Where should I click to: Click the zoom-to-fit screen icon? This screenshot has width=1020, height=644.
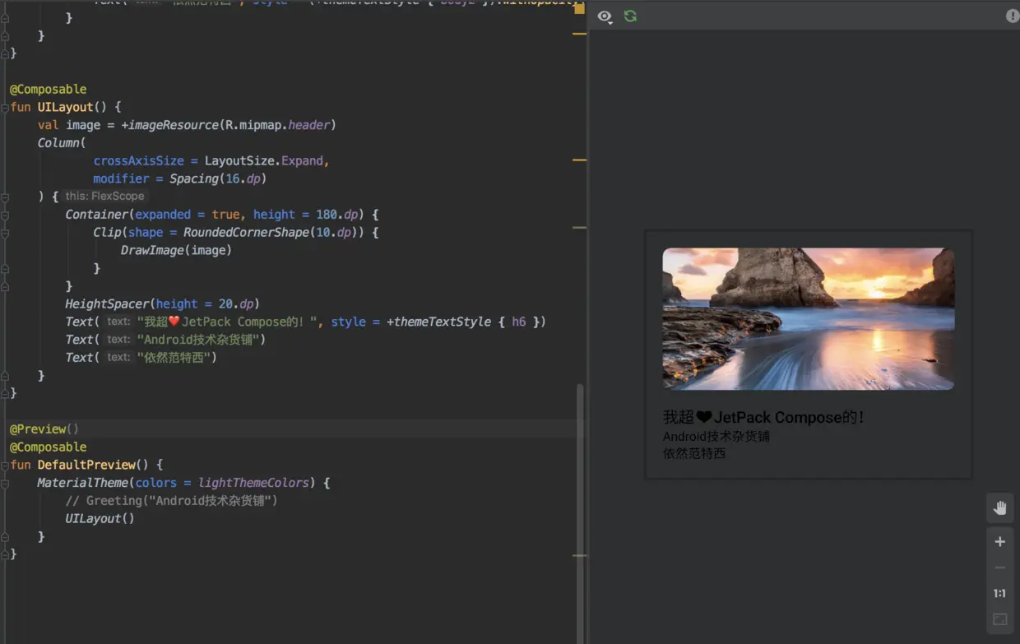point(999,619)
